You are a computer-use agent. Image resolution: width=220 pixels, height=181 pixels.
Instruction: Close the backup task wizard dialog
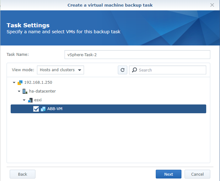coord(212,5)
